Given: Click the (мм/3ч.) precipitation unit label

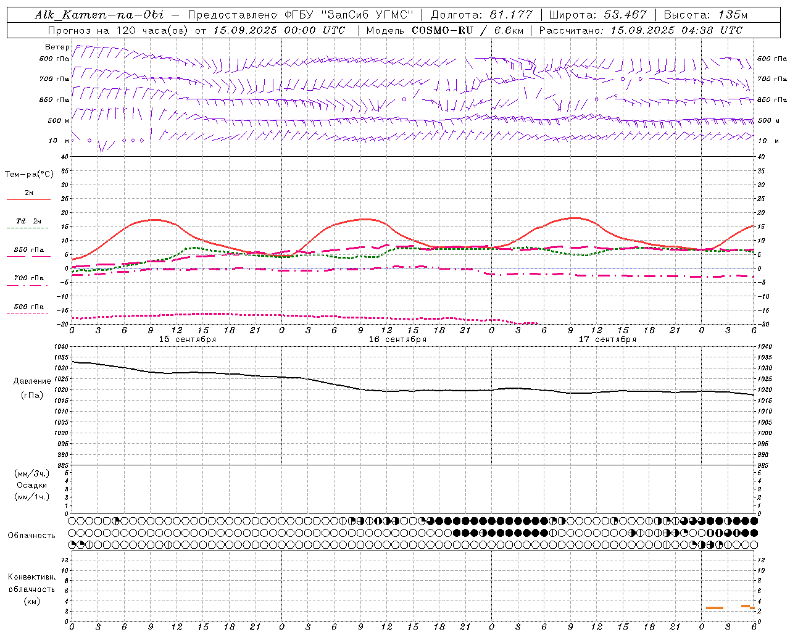Looking at the screenshot, I should [x=31, y=473].
